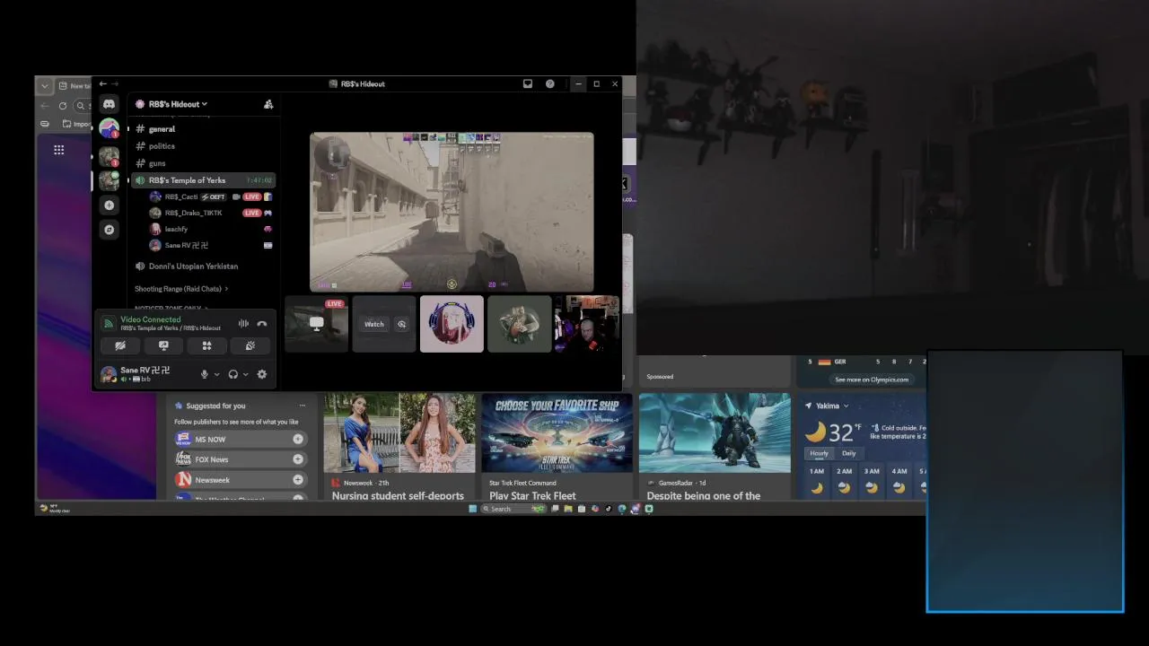Toggle microphone mute
This screenshot has height=646, width=1149.
205,374
